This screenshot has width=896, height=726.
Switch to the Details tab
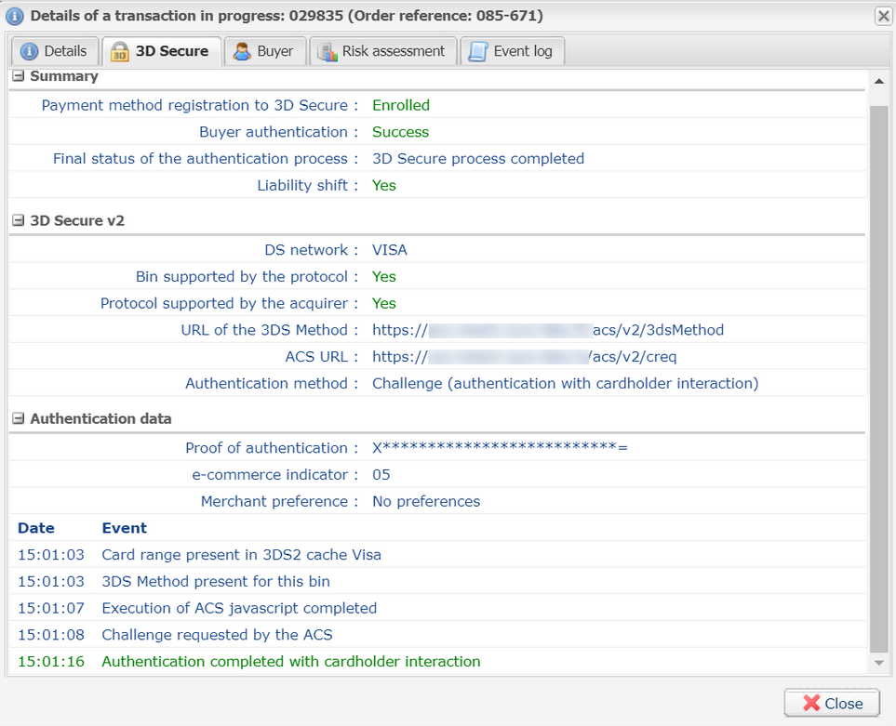(54, 51)
